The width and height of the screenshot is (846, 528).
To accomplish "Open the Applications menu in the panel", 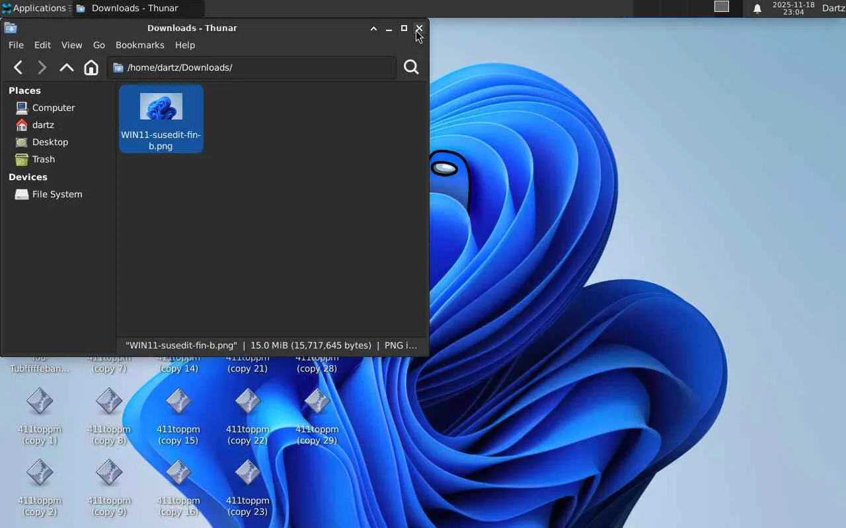I will (34, 9).
